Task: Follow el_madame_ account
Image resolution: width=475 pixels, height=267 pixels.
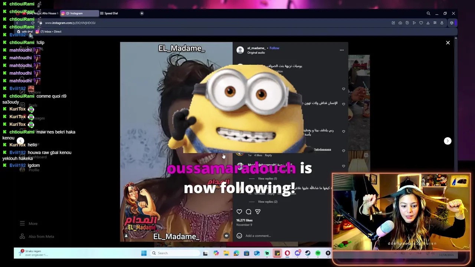Action: tap(274, 48)
